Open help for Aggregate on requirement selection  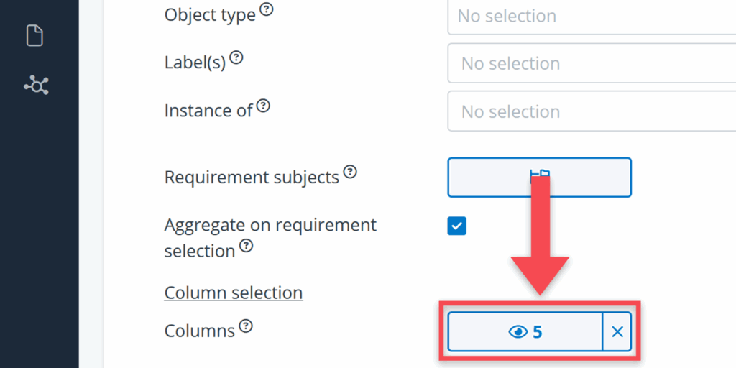[x=247, y=246]
